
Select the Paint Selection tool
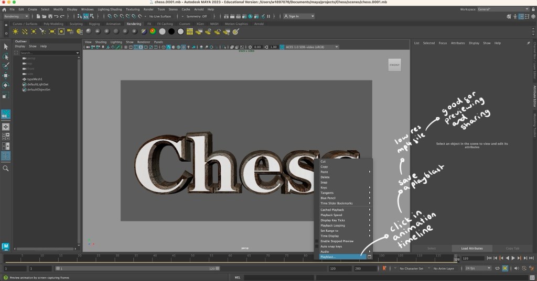[6, 66]
